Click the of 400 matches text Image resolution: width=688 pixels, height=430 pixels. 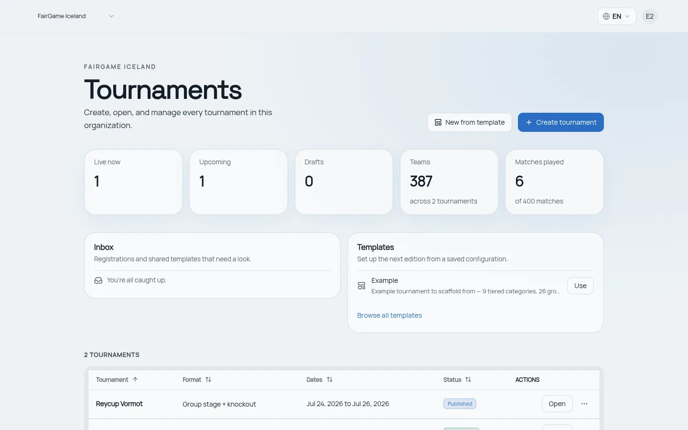coord(539,201)
